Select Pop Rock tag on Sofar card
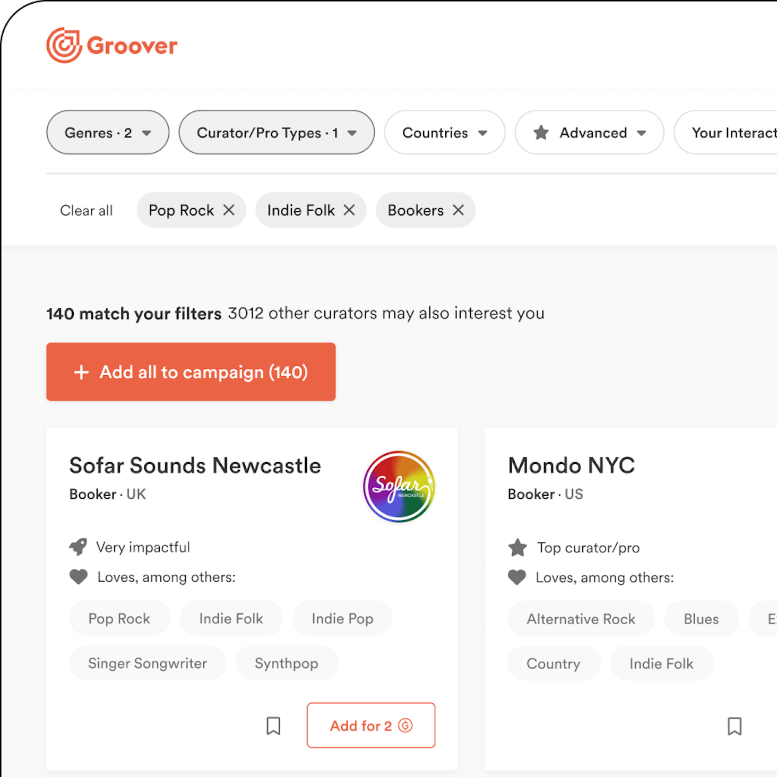 [119, 618]
